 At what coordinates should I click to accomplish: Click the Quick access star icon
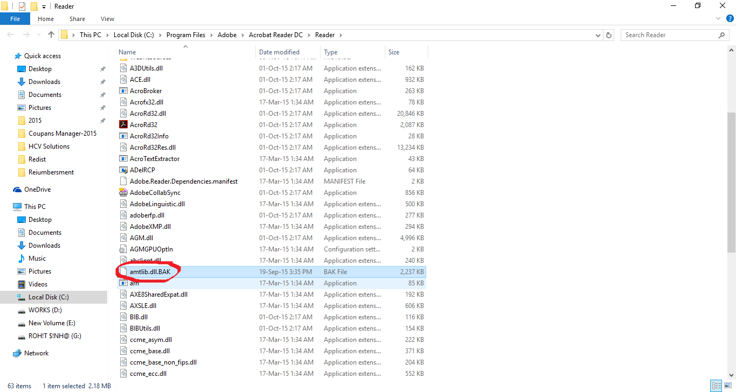click(x=18, y=56)
